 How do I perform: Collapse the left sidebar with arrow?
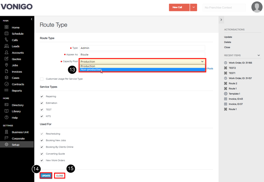tap(32, 19)
